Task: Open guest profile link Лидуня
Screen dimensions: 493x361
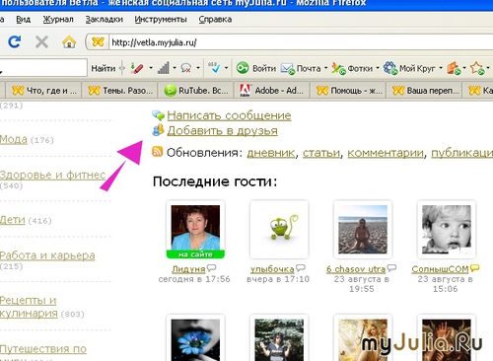Action: (x=188, y=269)
